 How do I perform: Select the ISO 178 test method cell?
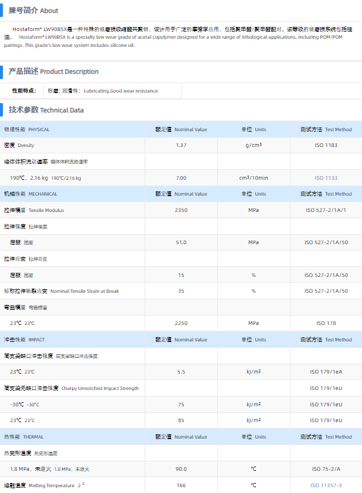[326, 323]
